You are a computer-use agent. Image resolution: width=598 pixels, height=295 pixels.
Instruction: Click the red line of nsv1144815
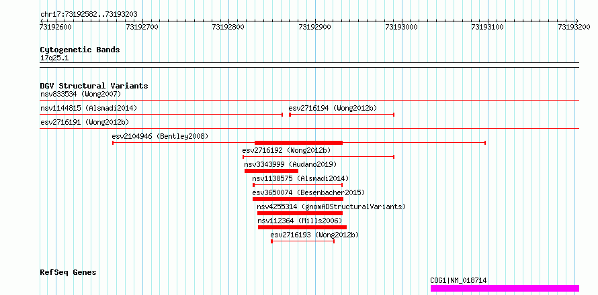[x=161, y=114]
